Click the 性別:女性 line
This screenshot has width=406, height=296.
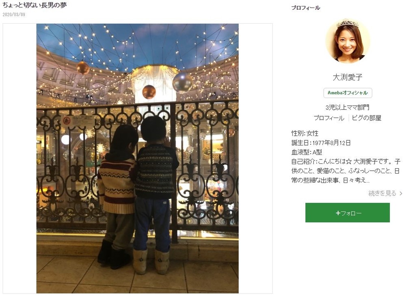[305, 133]
